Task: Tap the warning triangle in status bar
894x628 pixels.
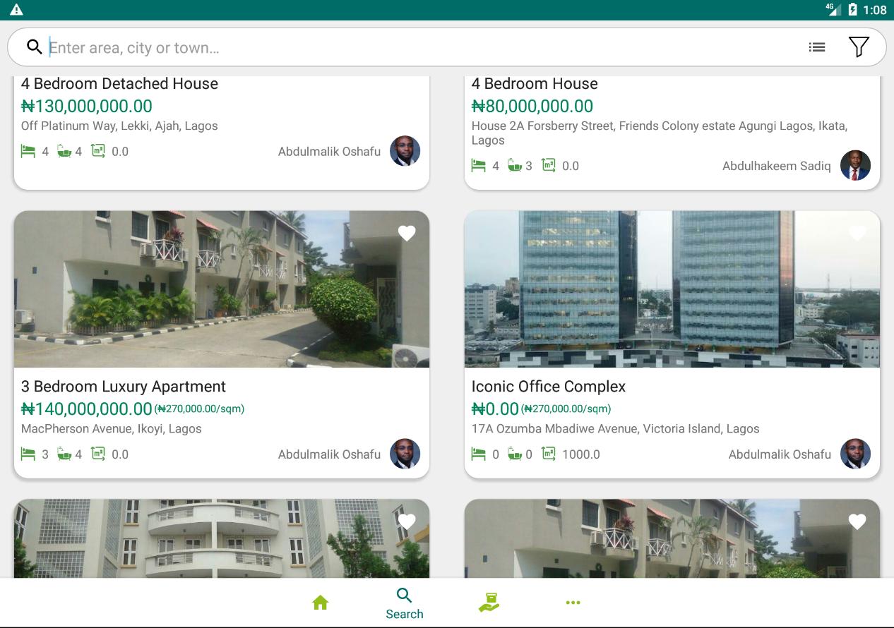Action: pos(16,10)
